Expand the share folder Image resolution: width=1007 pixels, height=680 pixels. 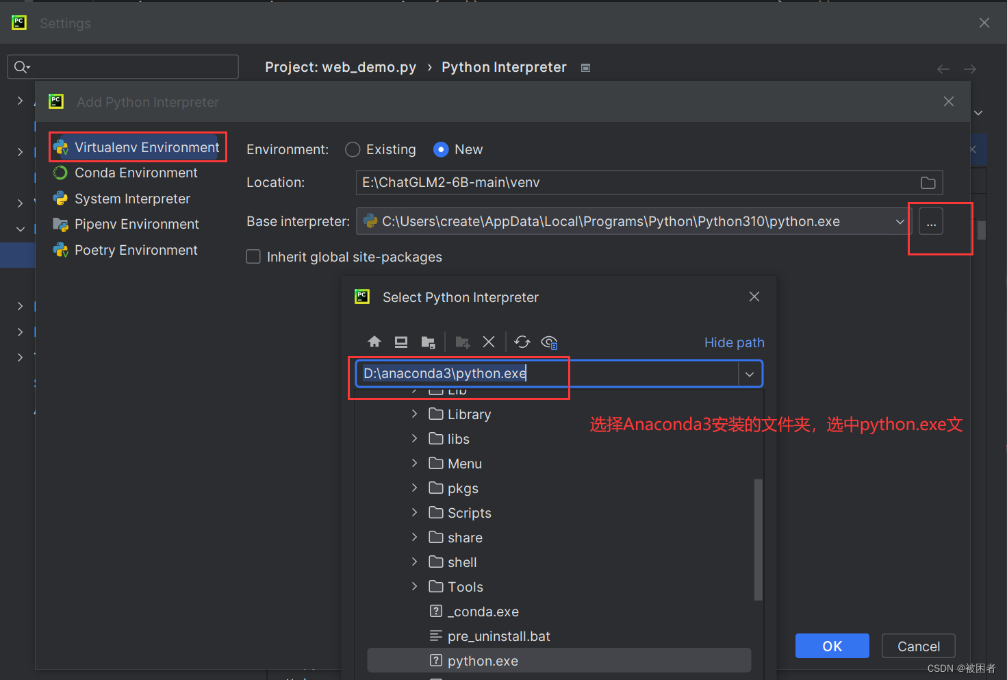(414, 537)
